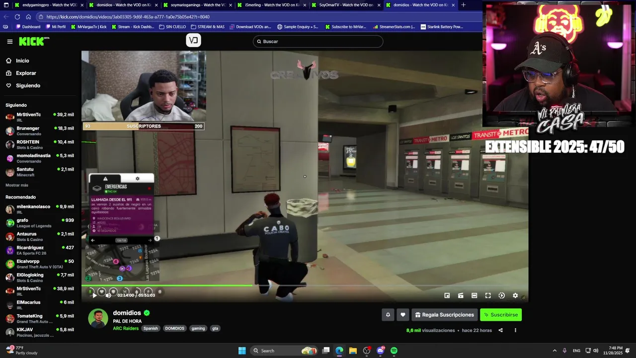Image resolution: width=636 pixels, height=358 pixels.
Task: Click the browser home button
Action: [28, 16]
